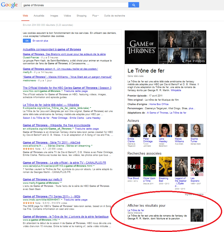Open Breaking Bad related search poster
The height and width of the screenshot is (232, 224).
[x=165, y=166]
